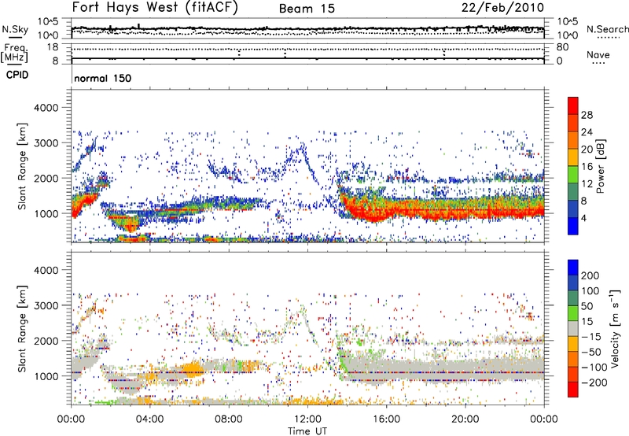Pick the light green 12–16 dB Power segment
The width and height of the screenshot is (629, 436).
click(573, 175)
